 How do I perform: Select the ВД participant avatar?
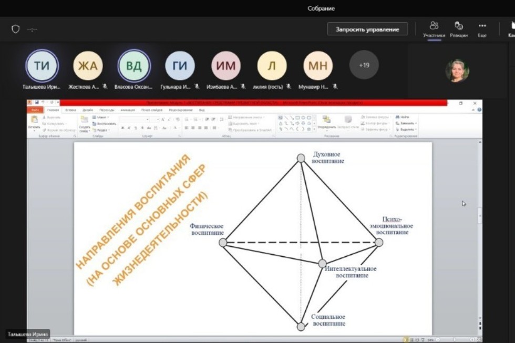tap(134, 66)
